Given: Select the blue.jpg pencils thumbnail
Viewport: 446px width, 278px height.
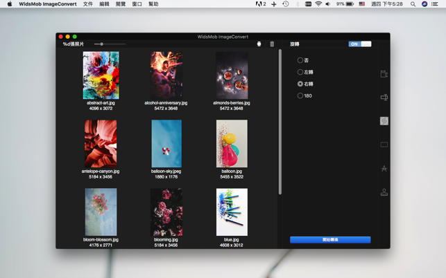Looking at the screenshot, I should (232, 212).
